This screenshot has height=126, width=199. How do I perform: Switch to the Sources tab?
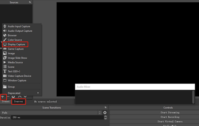[x=18, y=101]
